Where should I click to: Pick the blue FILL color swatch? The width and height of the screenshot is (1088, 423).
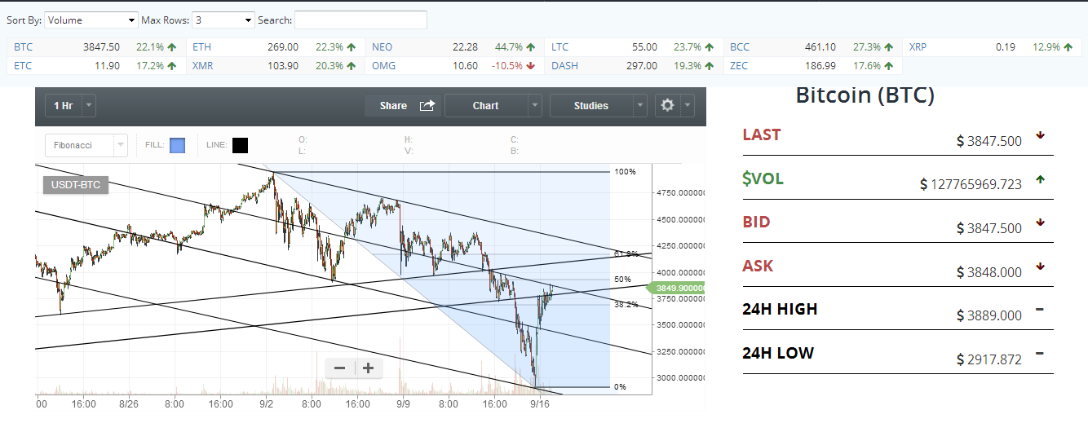177,145
